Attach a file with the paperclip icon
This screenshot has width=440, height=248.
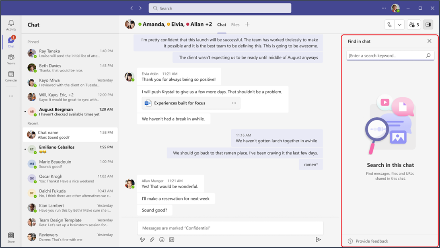pos(152,240)
